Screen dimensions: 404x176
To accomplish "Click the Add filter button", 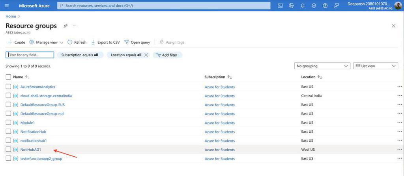I will (x=167, y=55).
